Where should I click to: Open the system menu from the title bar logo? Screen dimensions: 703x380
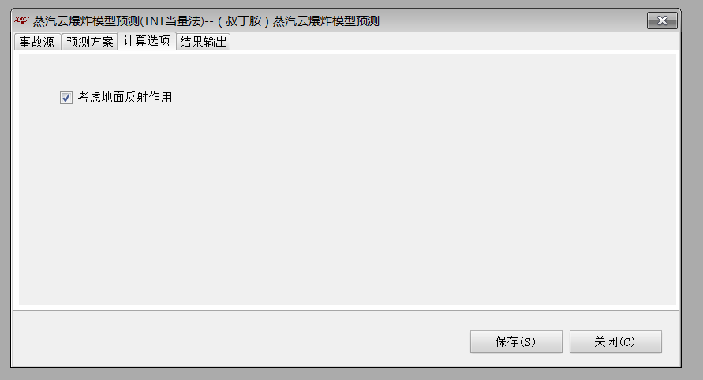pyautogui.click(x=21, y=20)
